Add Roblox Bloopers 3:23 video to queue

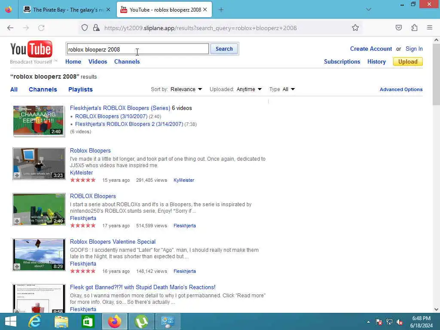pyautogui.click(x=17, y=175)
